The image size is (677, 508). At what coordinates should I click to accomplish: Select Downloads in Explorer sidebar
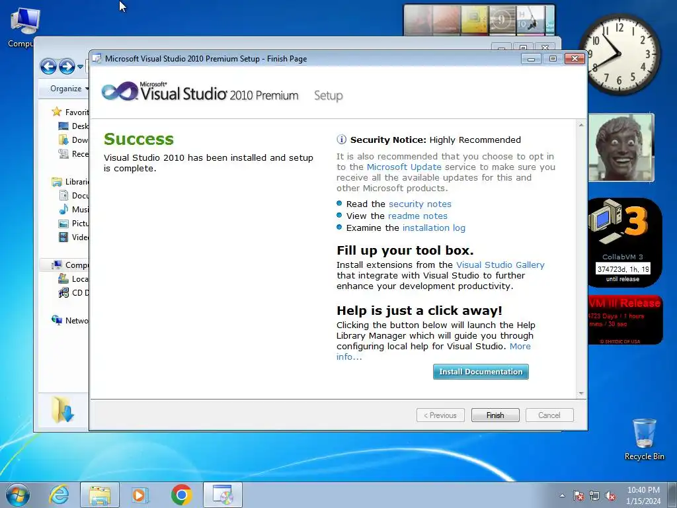coord(73,140)
